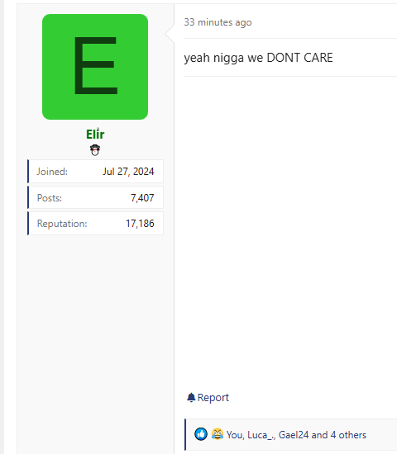Click the blue thumbs-up reaction icon
This screenshot has height=454, width=397.
pyautogui.click(x=201, y=434)
